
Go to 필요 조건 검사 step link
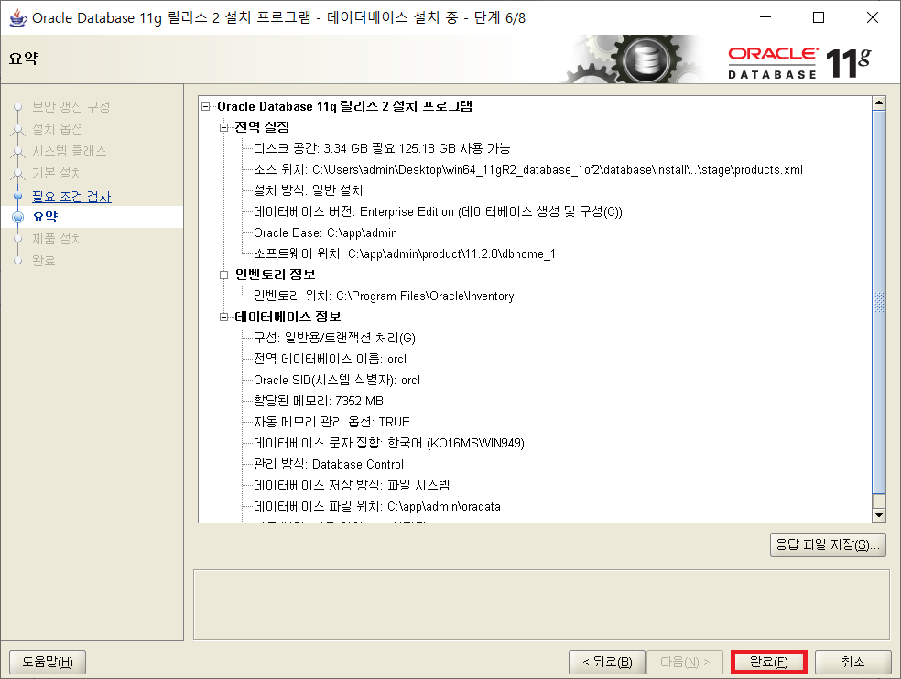(71, 197)
